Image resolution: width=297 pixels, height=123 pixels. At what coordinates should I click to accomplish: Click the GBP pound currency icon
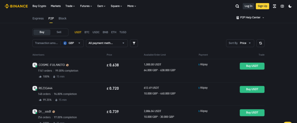click(x=65, y=43)
